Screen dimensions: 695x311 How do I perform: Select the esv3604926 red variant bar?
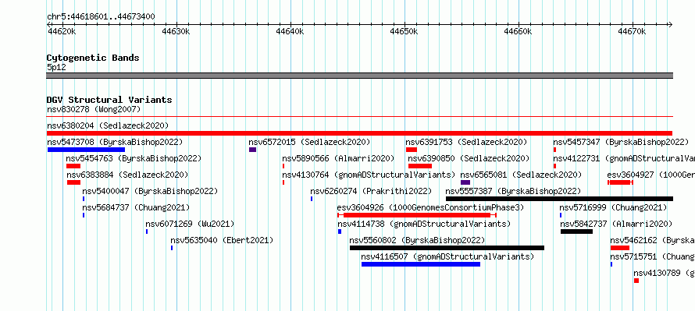pyautogui.click(x=417, y=215)
